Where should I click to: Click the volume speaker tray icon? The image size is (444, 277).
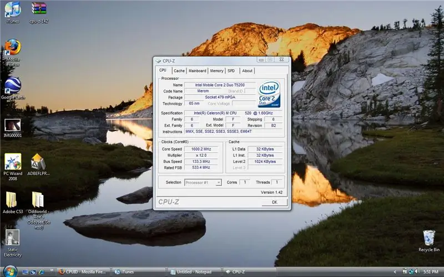(417, 271)
